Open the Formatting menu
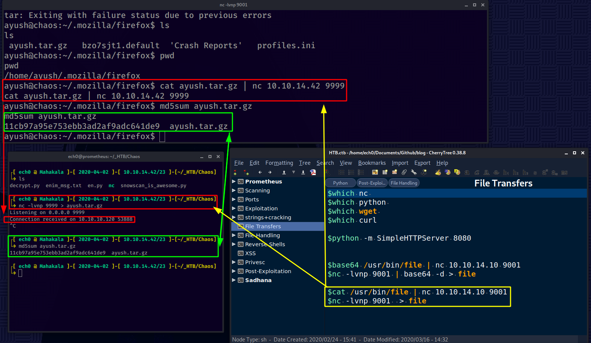The height and width of the screenshot is (343, 591). point(279,163)
